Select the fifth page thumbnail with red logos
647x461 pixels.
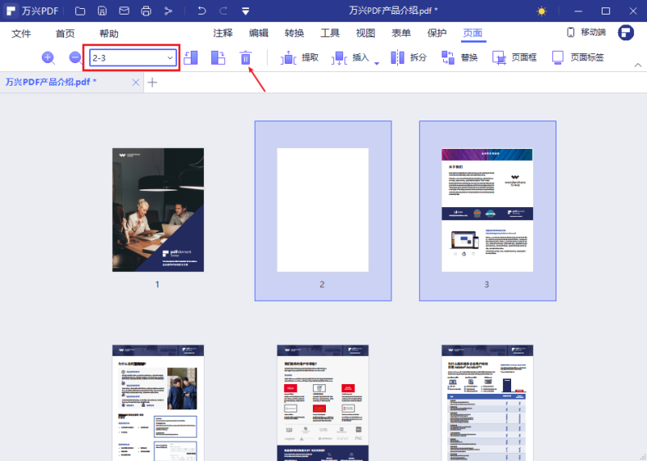pos(323,403)
